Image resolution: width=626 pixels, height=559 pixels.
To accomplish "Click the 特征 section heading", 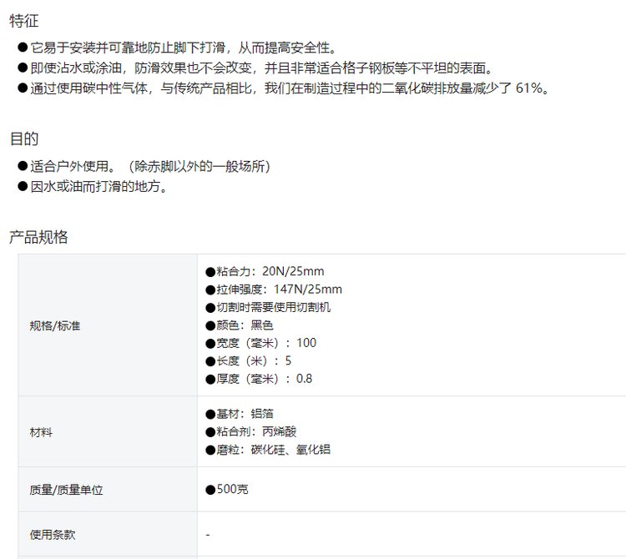I will coord(24,22).
